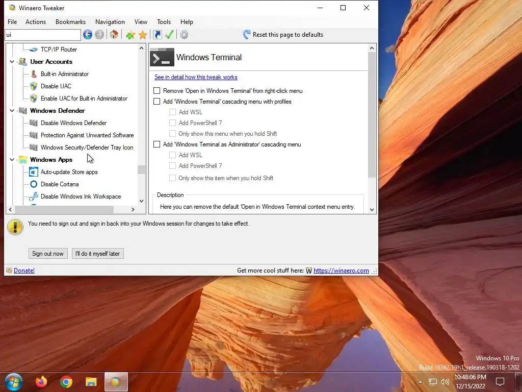Click the search box containing 'ui'
Viewport: 522px width, 392px height.
pos(43,35)
